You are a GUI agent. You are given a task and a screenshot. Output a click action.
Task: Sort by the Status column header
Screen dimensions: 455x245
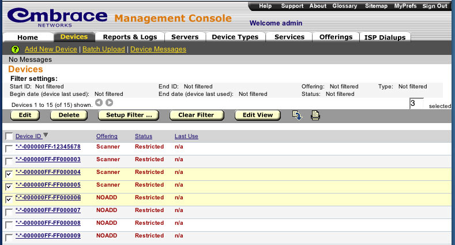144,136
